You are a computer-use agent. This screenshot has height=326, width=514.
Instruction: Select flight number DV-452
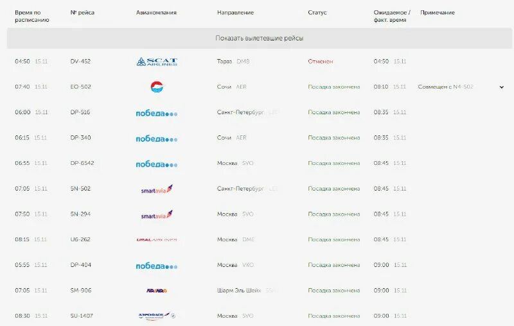click(80, 61)
